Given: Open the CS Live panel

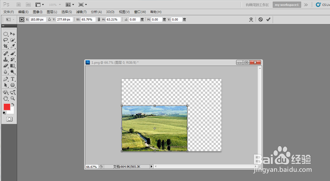Looking at the screenshot, I should (x=323, y=5).
